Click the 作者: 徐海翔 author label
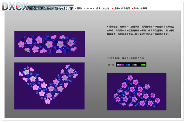Screen dimensions: 185x123 [140, 8]
